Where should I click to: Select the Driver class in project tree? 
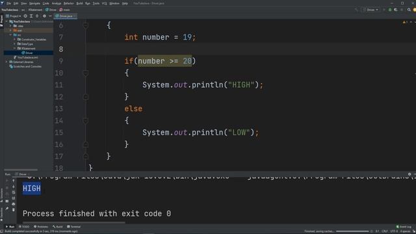point(29,53)
